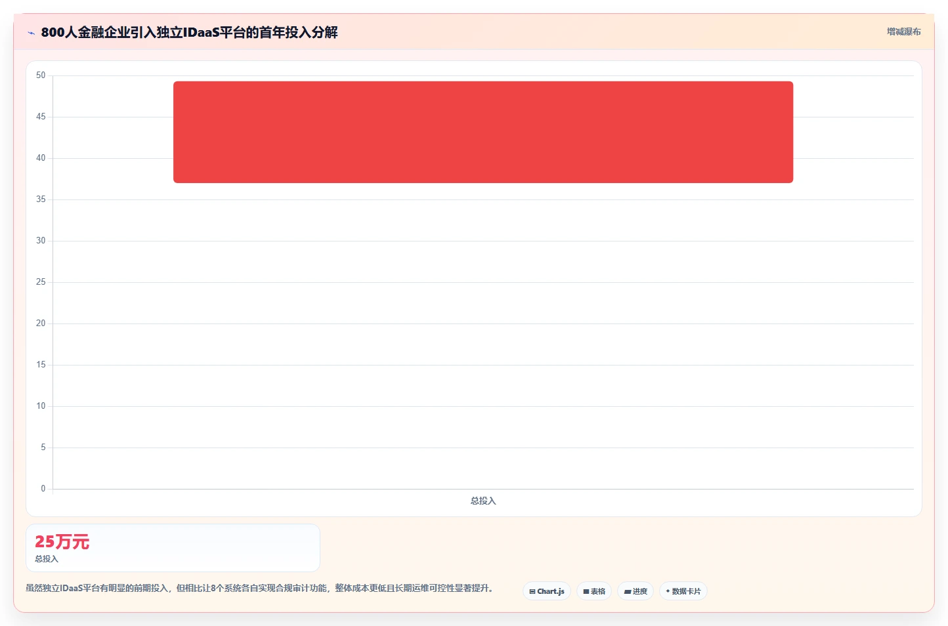Click the icon in the Chart.js pill
948x626 pixels.
(x=532, y=592)
